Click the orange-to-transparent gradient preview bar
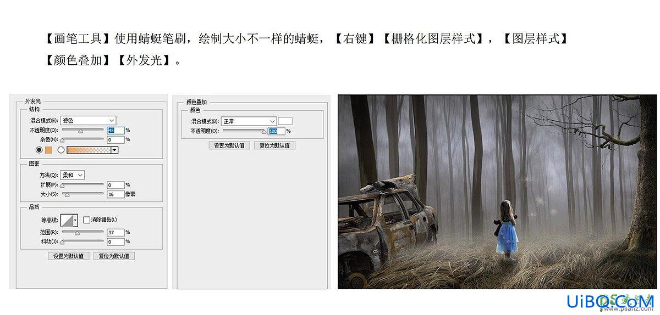This screenshot has width=660, height=315. [89, 150]
